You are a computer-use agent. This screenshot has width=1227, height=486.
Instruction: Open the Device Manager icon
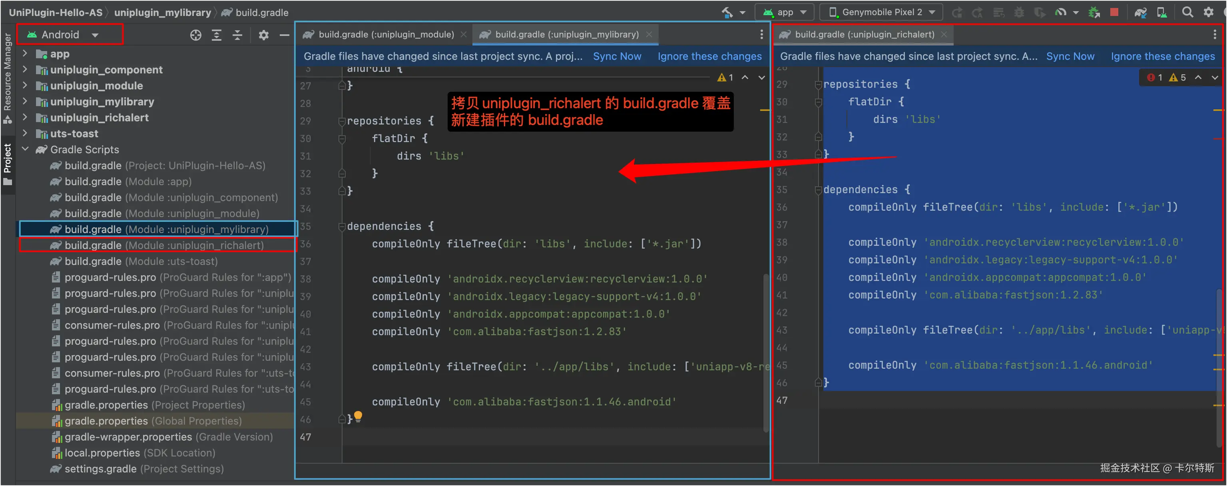[x=1162, y=12]
